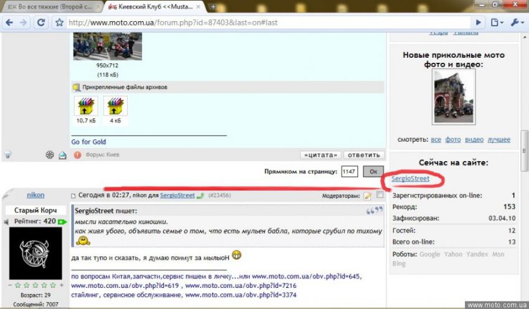
Task: Switch to the Во все тяжкие tab
Action: pyautogui.click(x=50, y=6)
